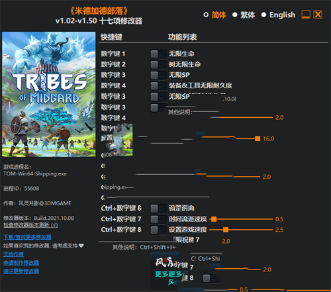
Task: Click the 请求更新修改器 link
Action: [21, 271]
